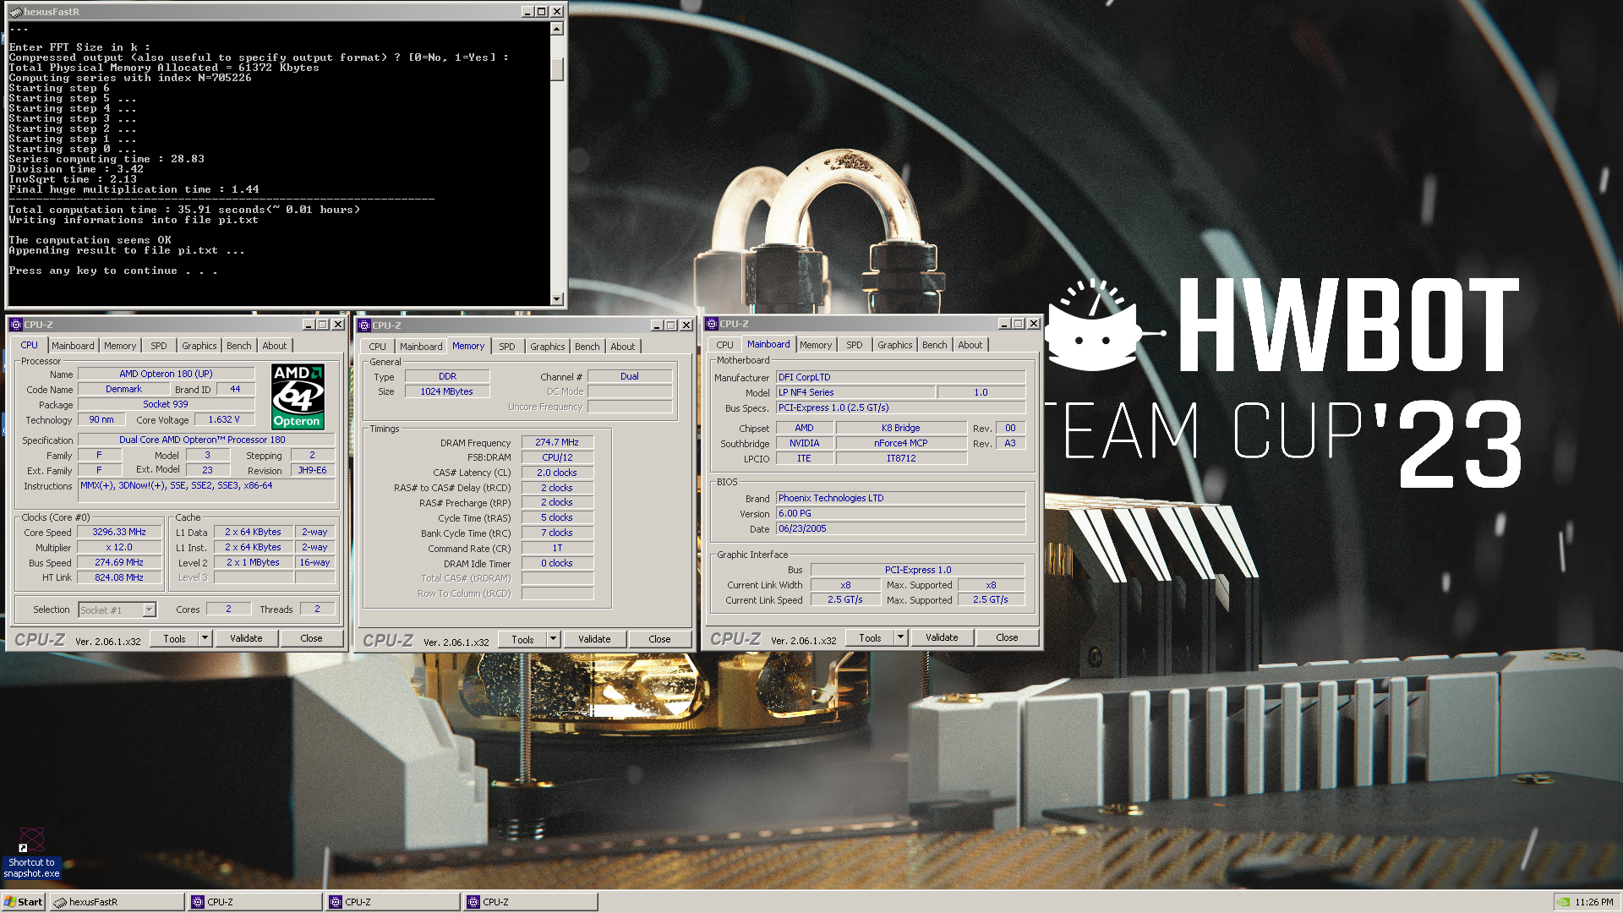Screen dimensions: 1623x913
Task: Click the Code Name value Denmark
Action: click(124, 390)
